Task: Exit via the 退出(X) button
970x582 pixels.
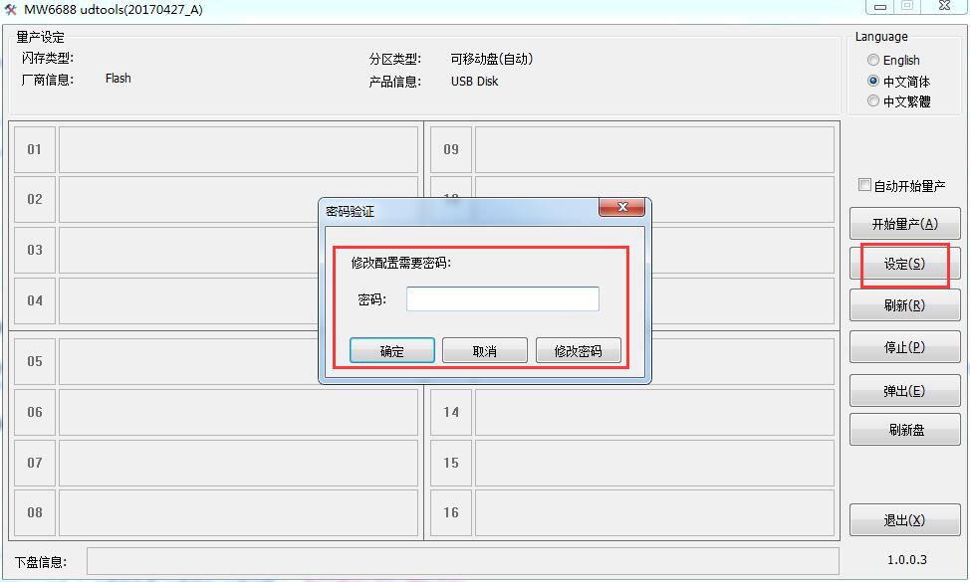Action: click(x=904, y=520)
